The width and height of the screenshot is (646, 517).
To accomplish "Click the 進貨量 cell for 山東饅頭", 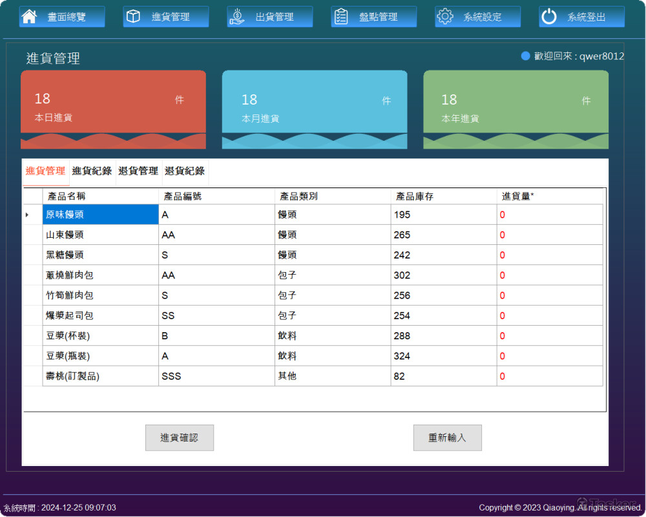I will 549,235.
